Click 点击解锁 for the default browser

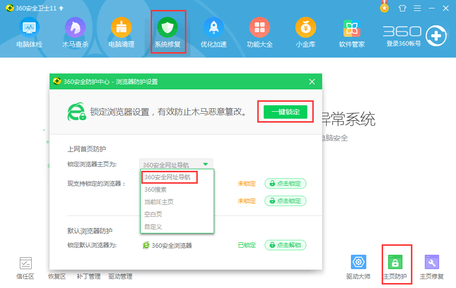(x=285, y=245)
